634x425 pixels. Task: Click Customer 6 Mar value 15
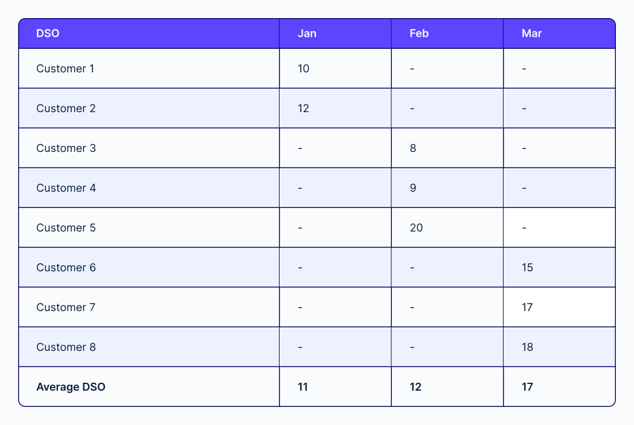click(527, 267)
